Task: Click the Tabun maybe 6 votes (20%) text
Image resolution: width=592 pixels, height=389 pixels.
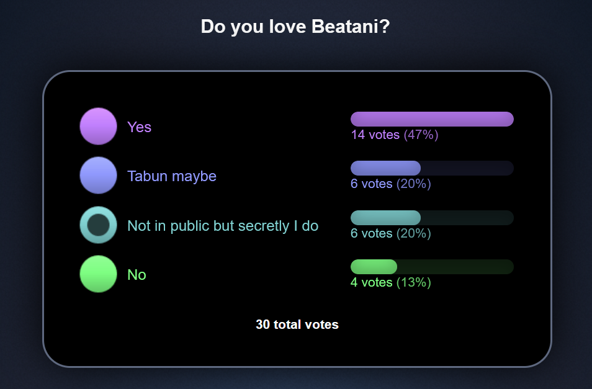Action: 390,184
